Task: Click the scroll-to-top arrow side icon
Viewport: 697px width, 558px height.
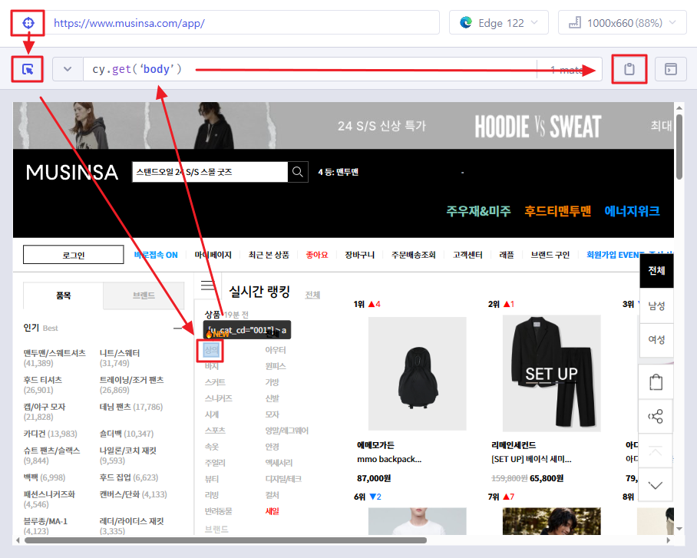Action: tap(656, 451)
